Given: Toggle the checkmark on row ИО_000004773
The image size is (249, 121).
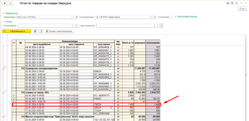Looking at the screenshot, I should click(x=14, y=95).
